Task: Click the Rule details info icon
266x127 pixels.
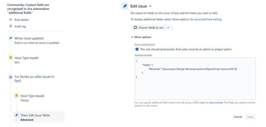Action: (x=11, y=20)
